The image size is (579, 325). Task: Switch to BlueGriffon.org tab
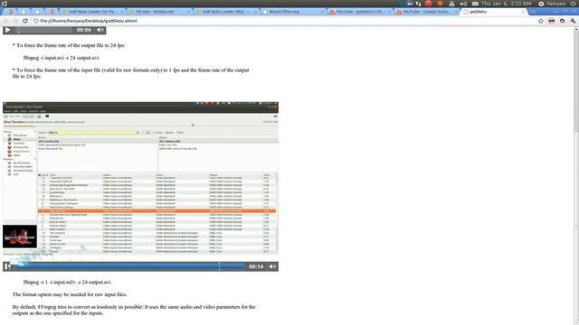pyautogui.click(x=293, y=12)
